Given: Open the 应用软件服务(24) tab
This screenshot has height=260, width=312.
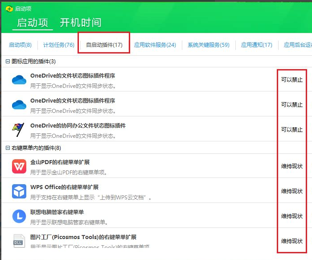Looking at the screenshot, I should pos(155,45).
